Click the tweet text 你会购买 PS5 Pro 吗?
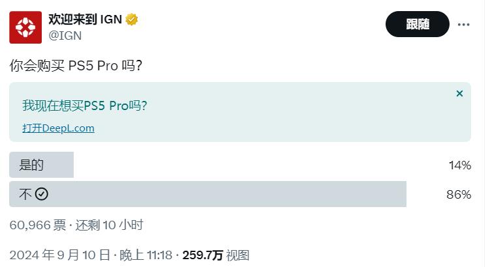 coord(76,66)
